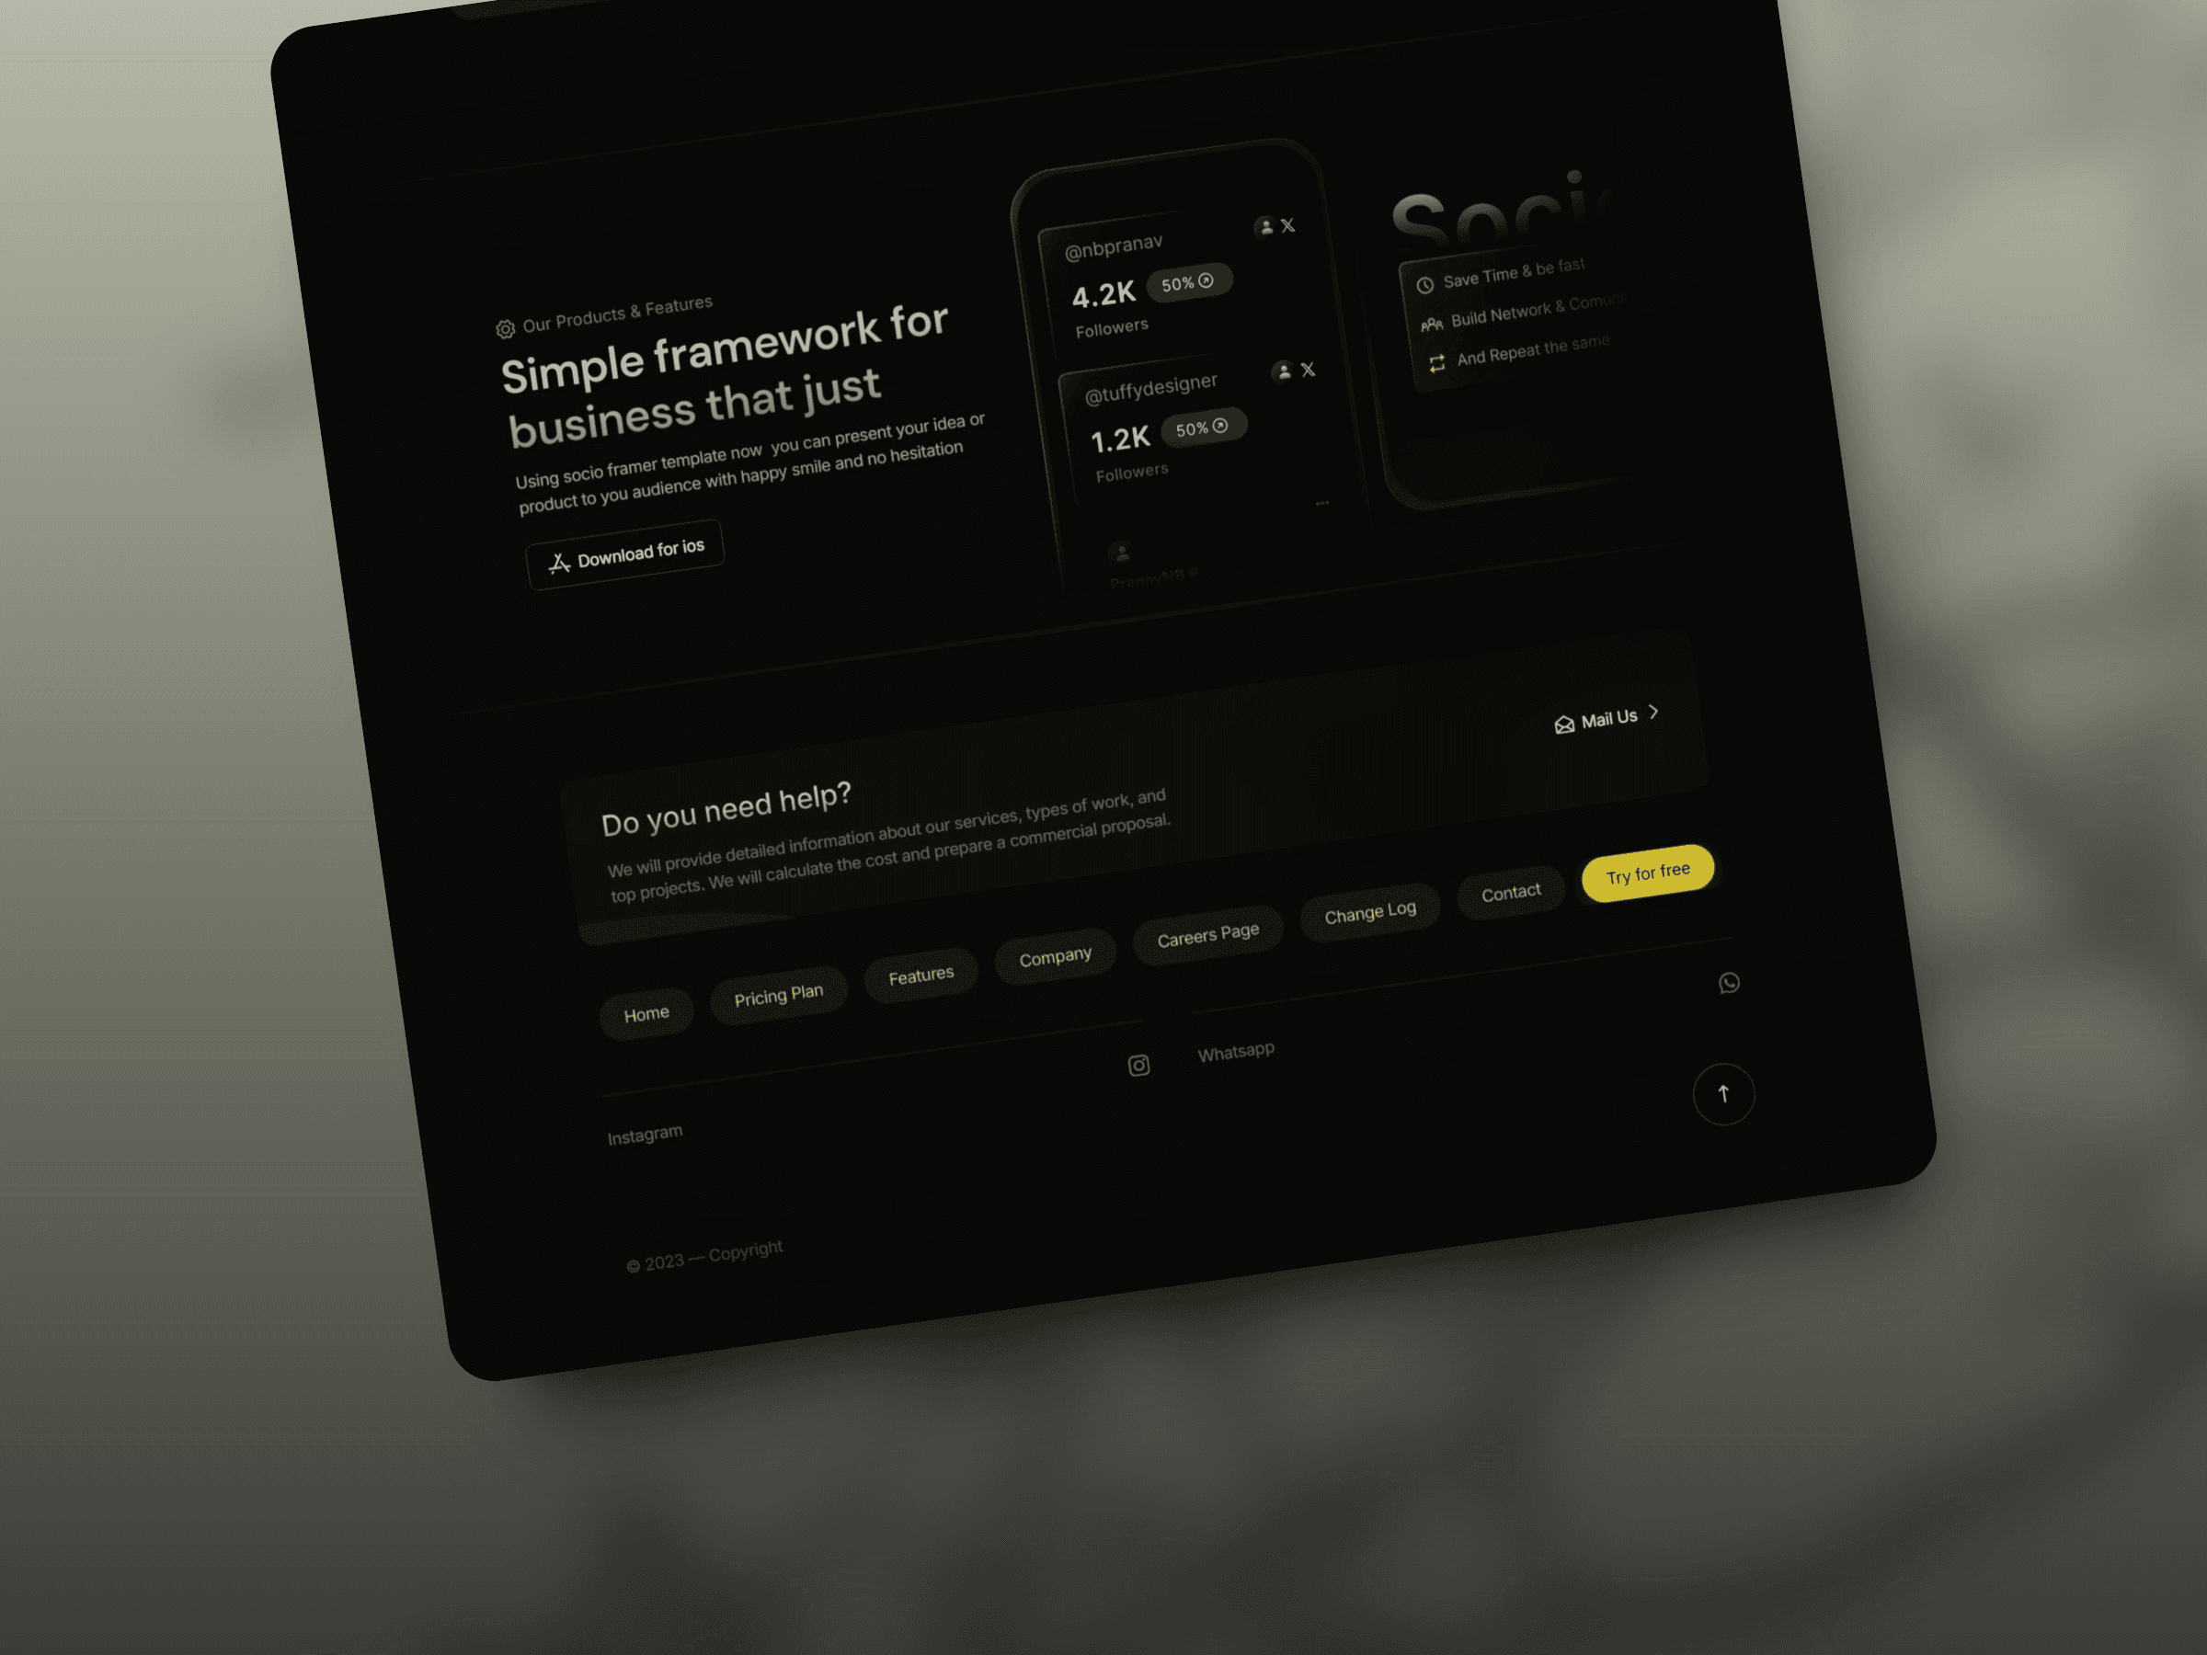Click the Try for free button
Viewport: 2207px width, 1655px height.
pyautogui.click(x=1646, y=873)
